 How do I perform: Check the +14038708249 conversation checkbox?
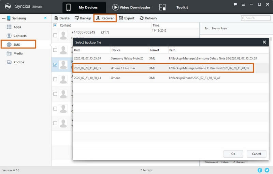click(x=55, y=35)
